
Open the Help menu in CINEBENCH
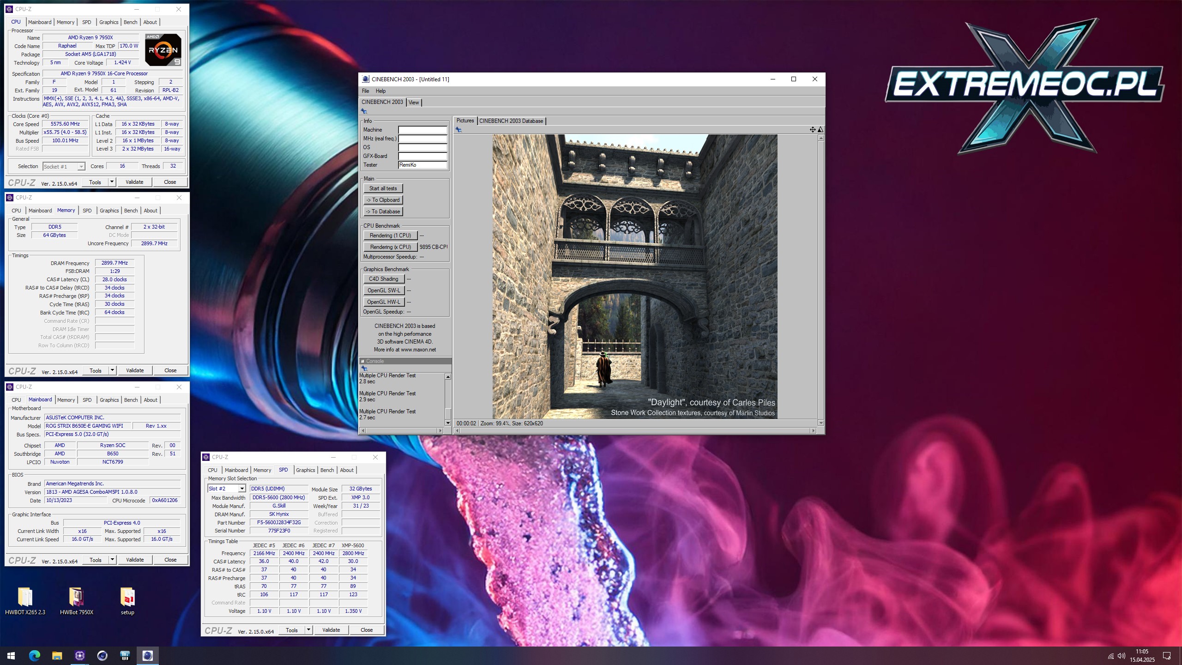pos(380,91)
